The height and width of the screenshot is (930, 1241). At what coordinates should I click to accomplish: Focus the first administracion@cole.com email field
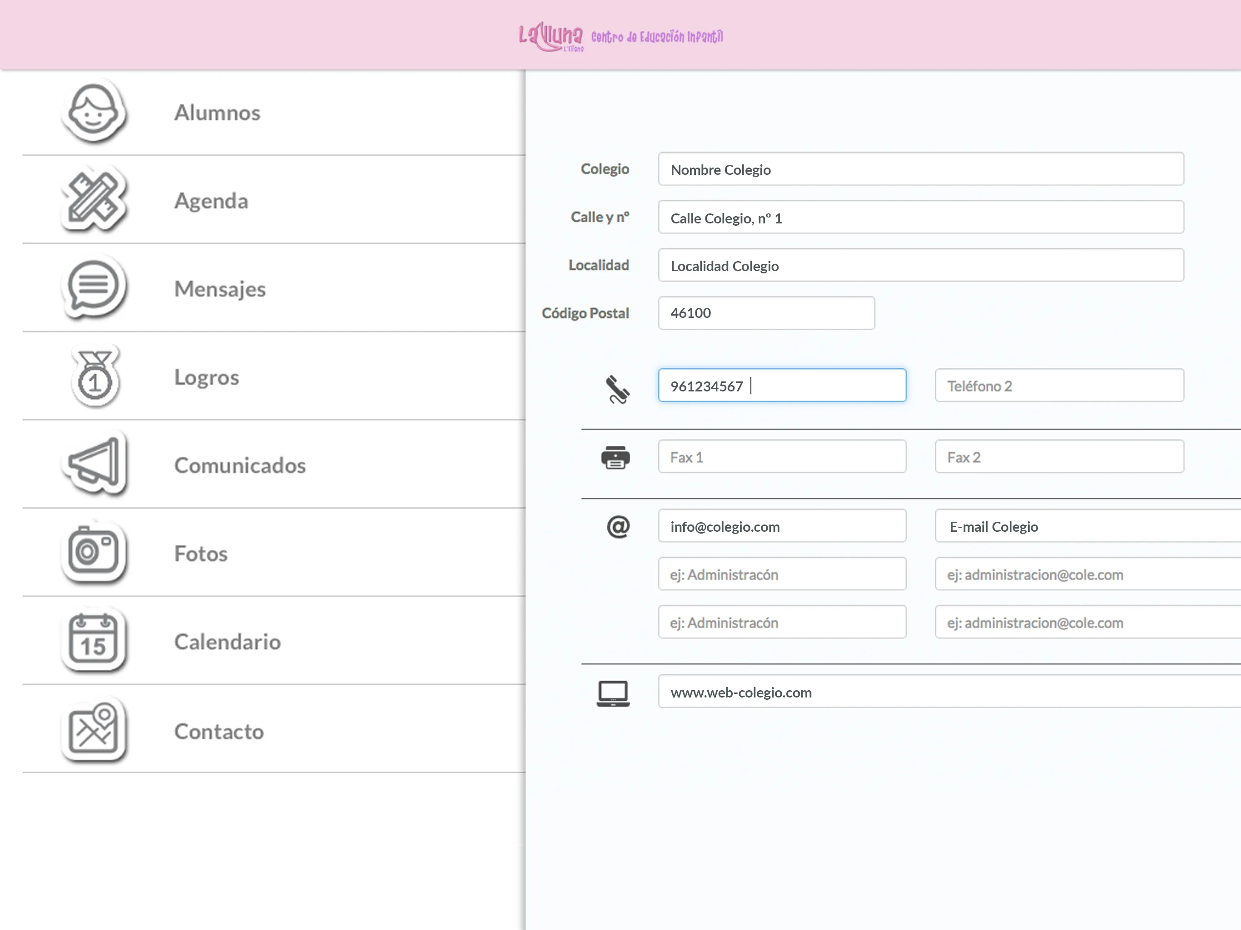point(1088,574)
